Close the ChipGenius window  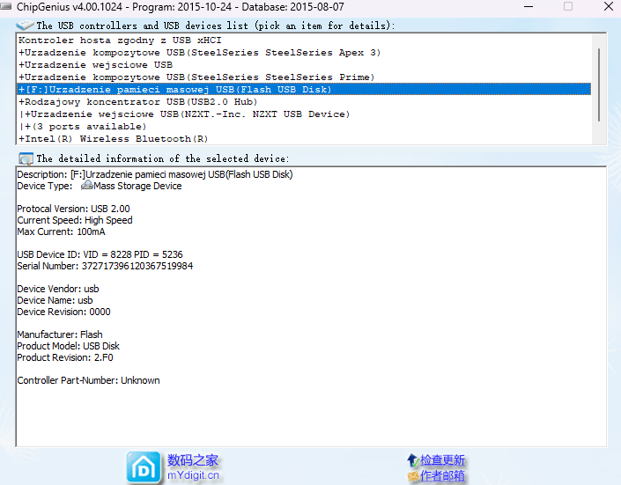(609, 6)
